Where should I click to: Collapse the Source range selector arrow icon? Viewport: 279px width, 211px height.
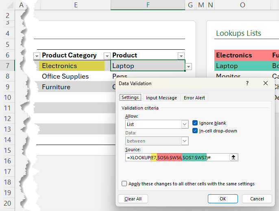pyautogui.click(x=233, y=157)
